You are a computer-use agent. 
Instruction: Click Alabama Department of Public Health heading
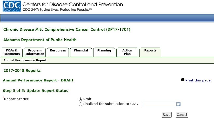(x=40, y=40)
